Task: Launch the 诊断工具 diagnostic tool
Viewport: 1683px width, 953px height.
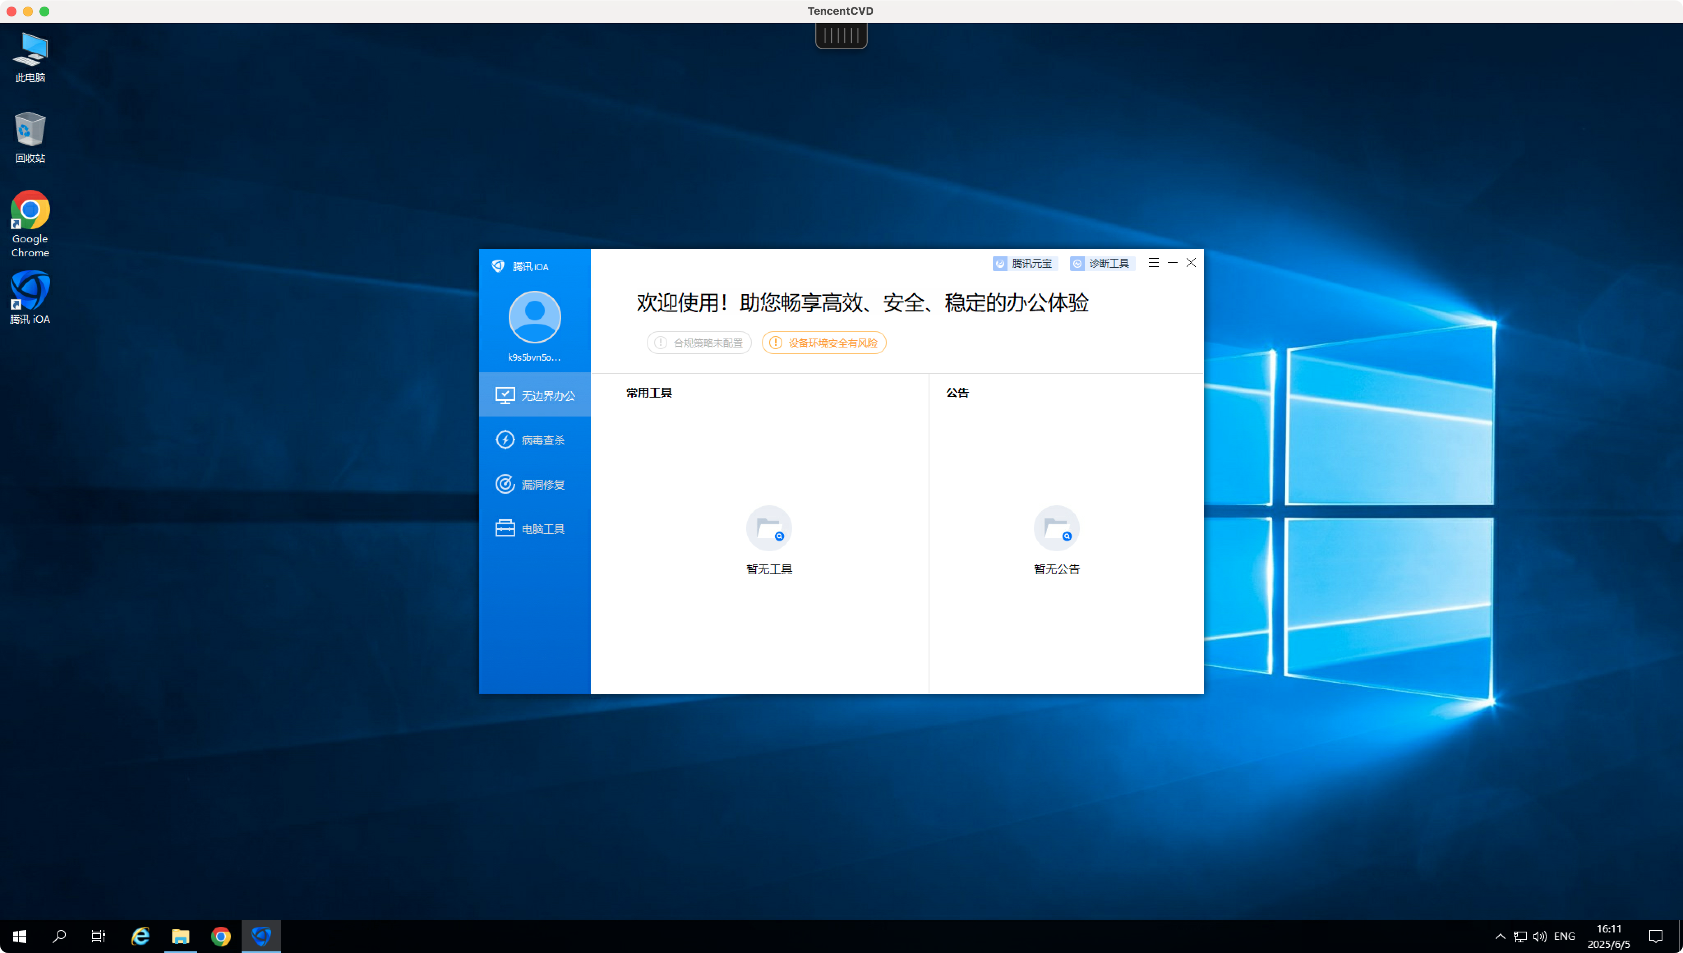Action: pos(1101,263)
